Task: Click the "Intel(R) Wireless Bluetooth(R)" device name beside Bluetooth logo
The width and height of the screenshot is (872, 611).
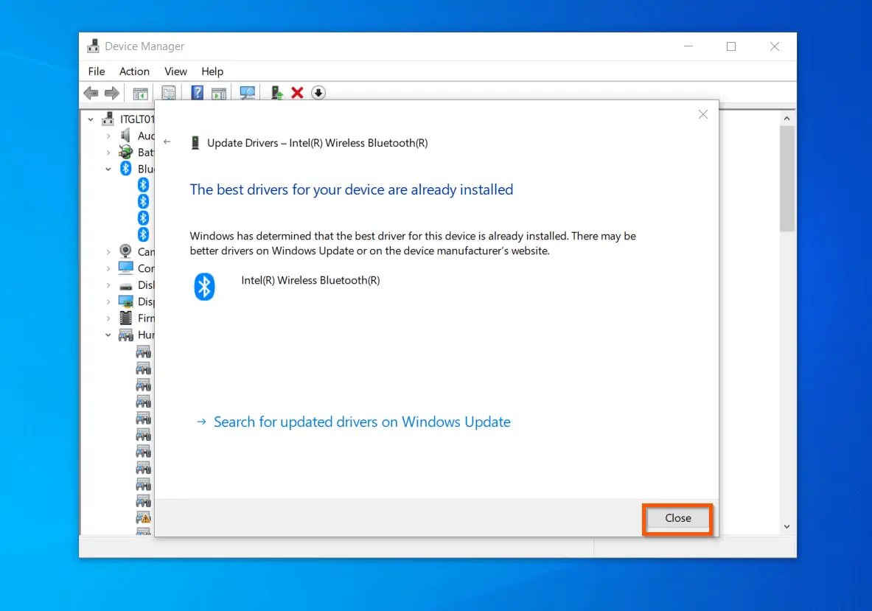Action: pyautogui.click(x=310, y=280)
